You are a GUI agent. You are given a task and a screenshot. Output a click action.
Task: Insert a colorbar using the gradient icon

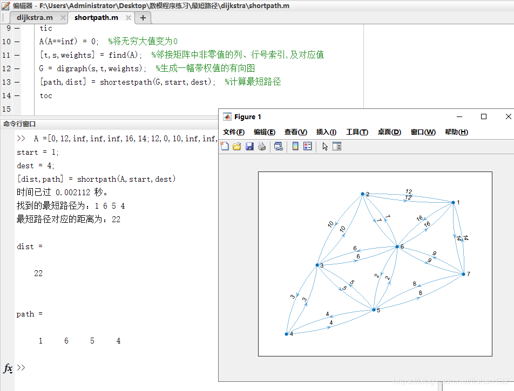[295, 146]
